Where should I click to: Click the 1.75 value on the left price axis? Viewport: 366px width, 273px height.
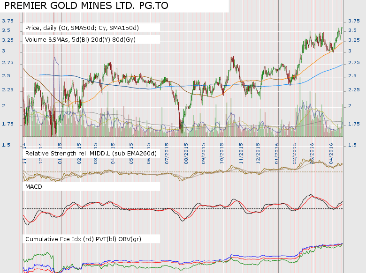pos(8,124)
